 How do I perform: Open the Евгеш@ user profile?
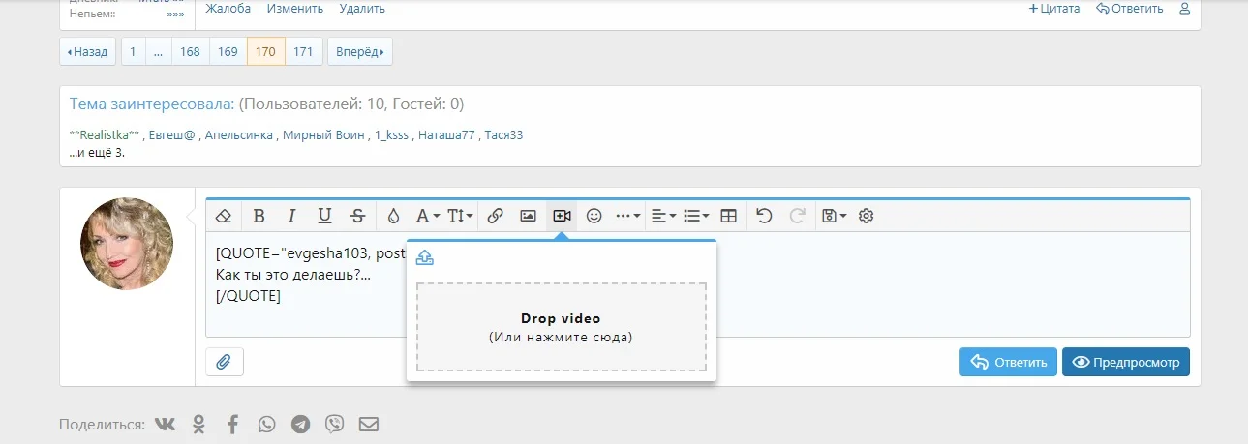click(x=171, y=135)
